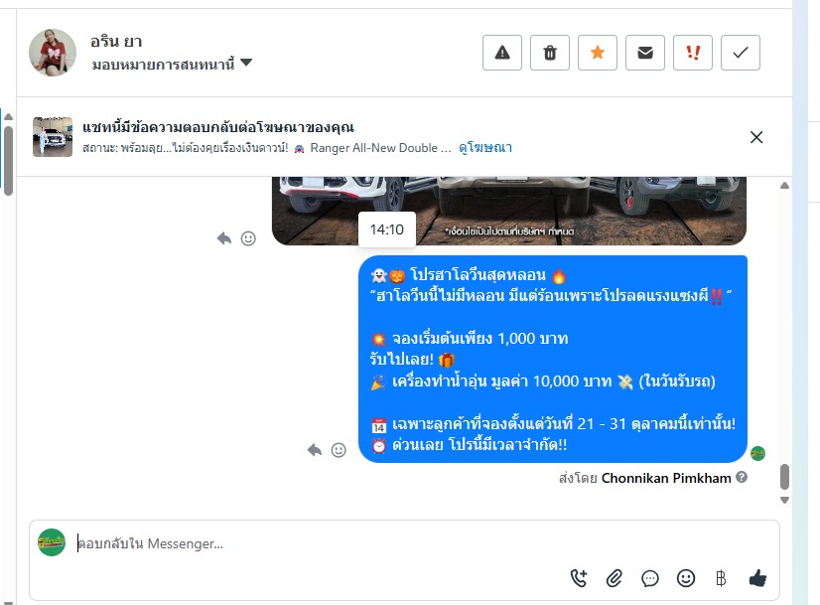The width and height of the screenshot is (820, 605).
Task: Attach a file using paperclip icon
Action: point(614,578)
